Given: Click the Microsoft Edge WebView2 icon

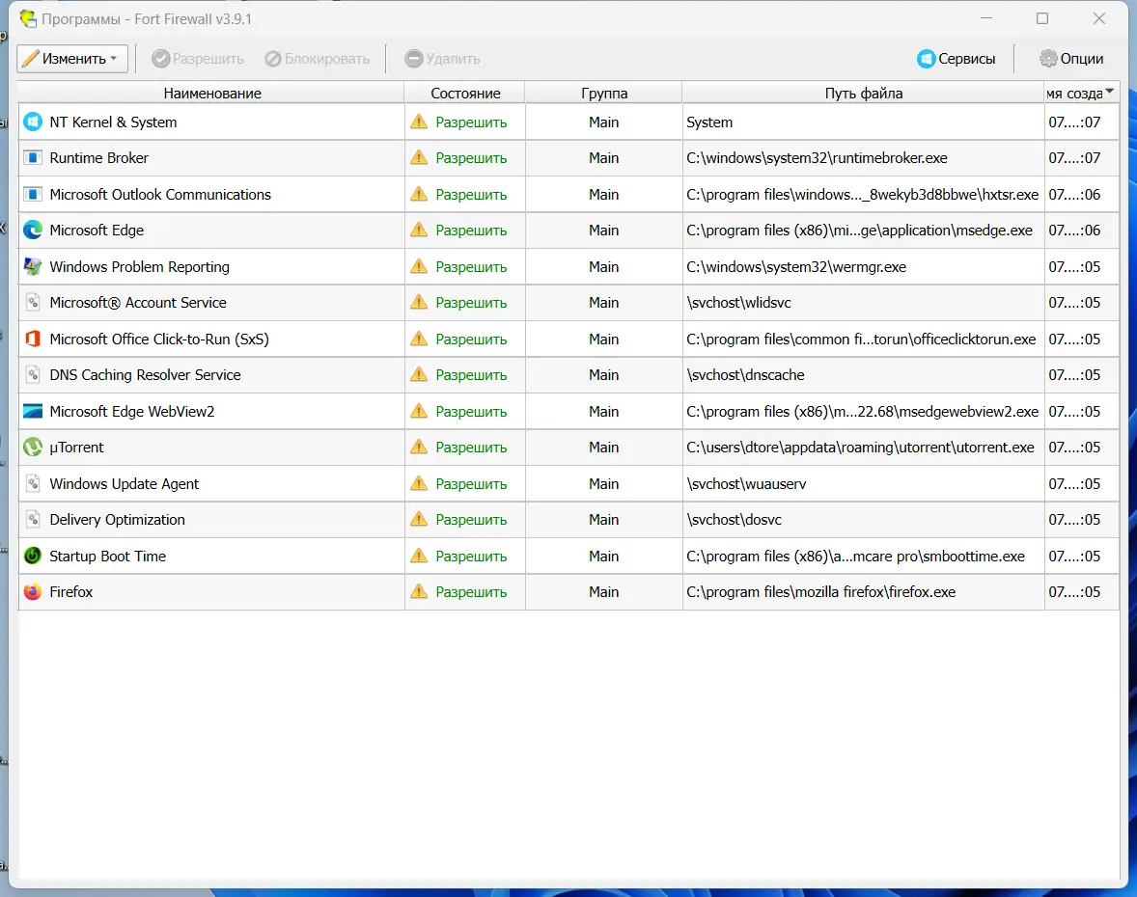Looking at the screenshot, I should pyautogui.click(x=33, y=412).
